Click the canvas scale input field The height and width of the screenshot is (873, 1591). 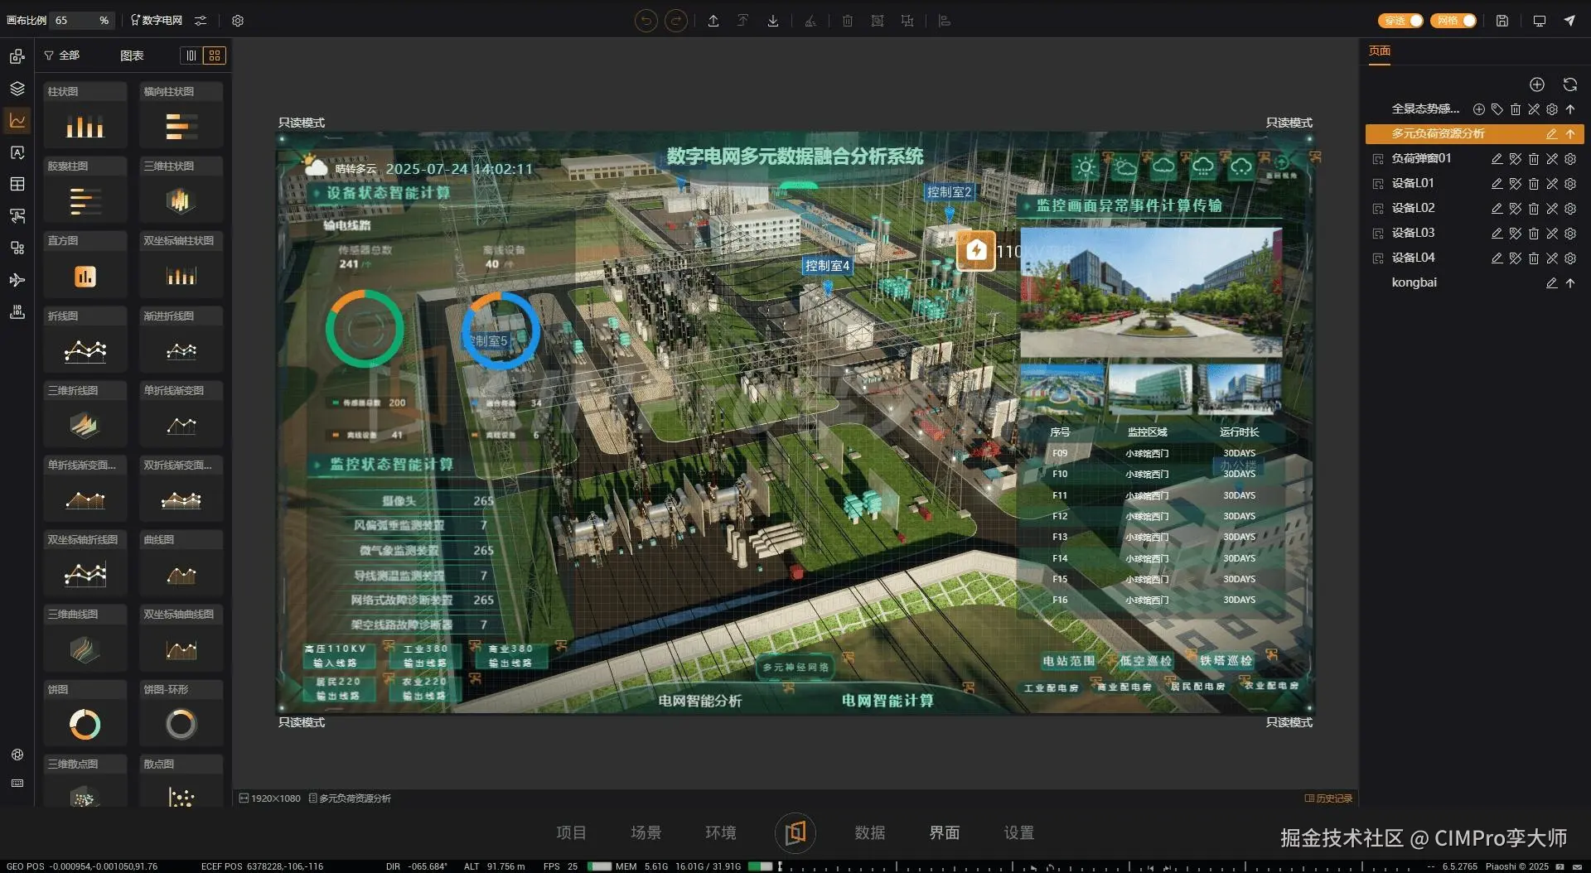(81, 21)
